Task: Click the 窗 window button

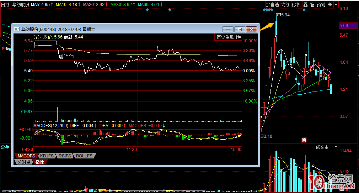Action: [312, 5]
